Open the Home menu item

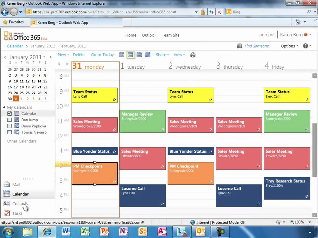pyautogui.click(x=131, y=35)
